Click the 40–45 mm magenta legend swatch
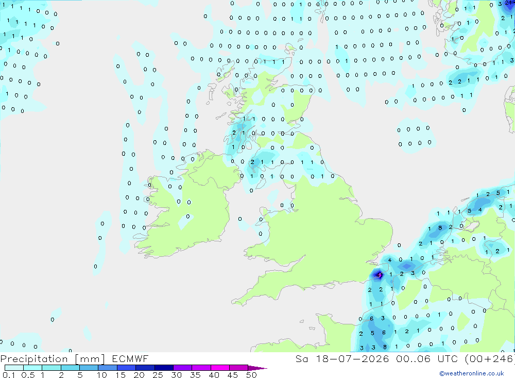This screenshot has width=515, height=378. (x=220, y=368)
